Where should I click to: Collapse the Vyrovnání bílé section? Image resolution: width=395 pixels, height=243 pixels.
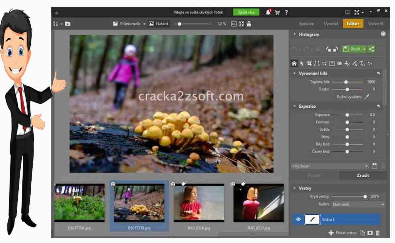(294, 74)
